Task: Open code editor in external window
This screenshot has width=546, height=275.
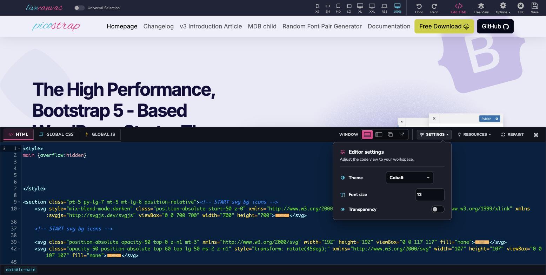Action: click(402, 134)
